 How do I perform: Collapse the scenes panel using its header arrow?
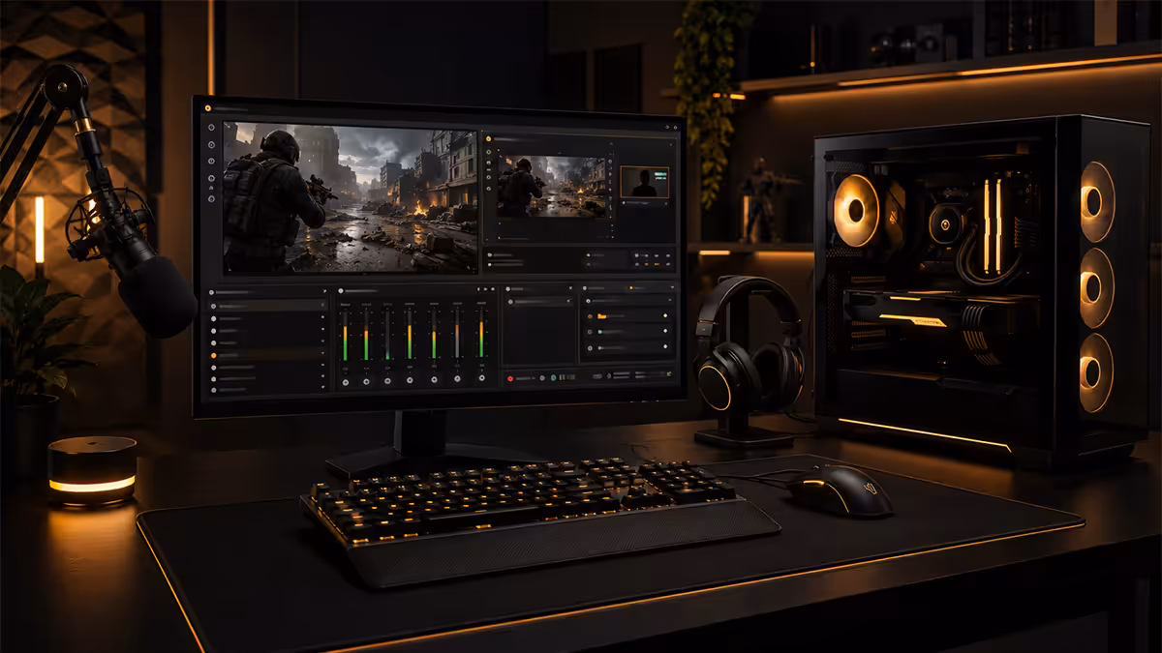click(x=324, y=290)
